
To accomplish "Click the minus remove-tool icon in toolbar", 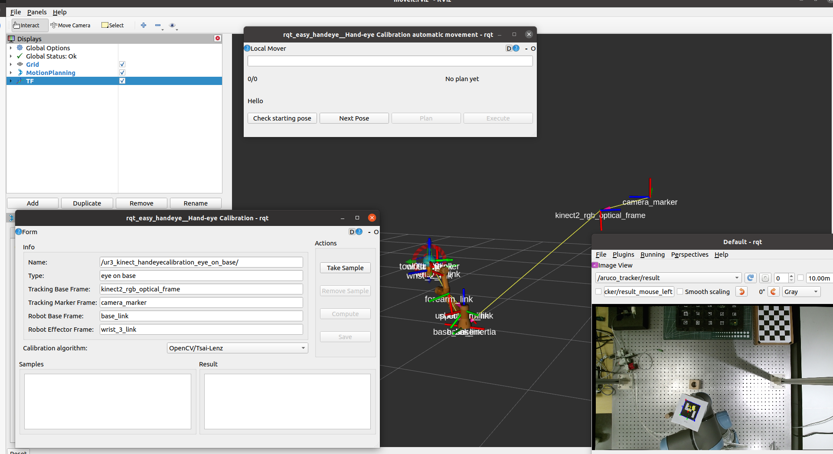I will pyautogui.click(x=158, y=25).
